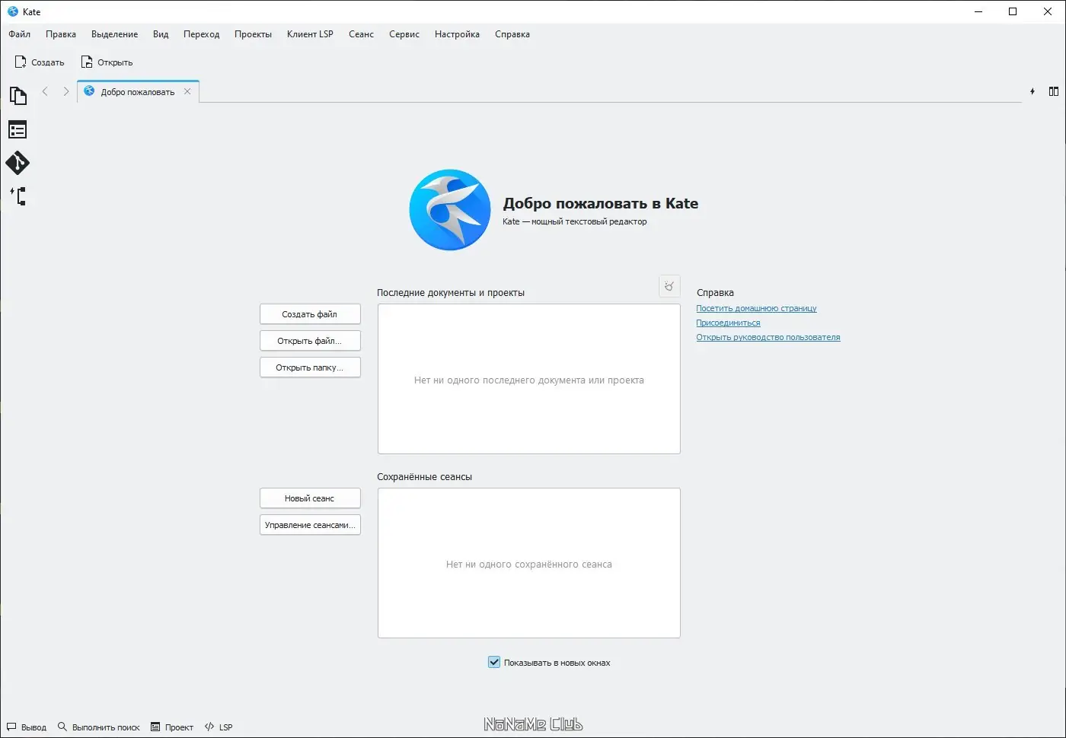This screenshot has height=738, width=1066.
Task: Open the Выполнить поиск panel
Action: pos(99,727)
